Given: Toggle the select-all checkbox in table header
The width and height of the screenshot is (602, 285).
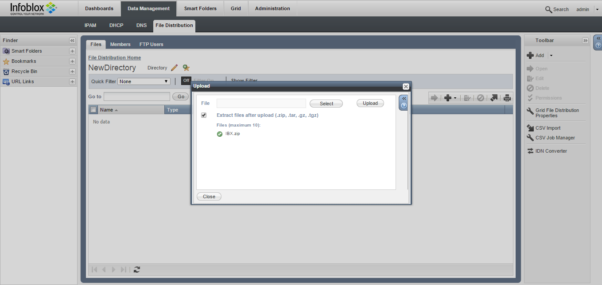Looking at the screenshot, I should 93,110.
